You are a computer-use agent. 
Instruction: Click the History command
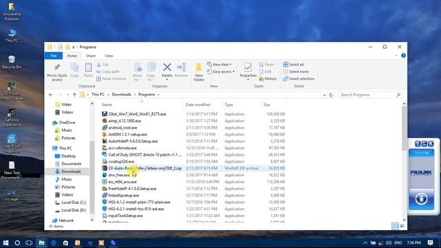click(268, 79)
